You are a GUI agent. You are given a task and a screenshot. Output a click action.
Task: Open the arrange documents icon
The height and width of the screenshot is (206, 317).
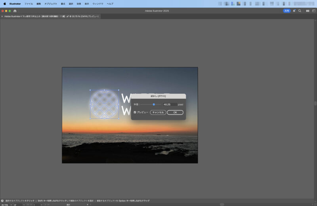pos(307,11)
